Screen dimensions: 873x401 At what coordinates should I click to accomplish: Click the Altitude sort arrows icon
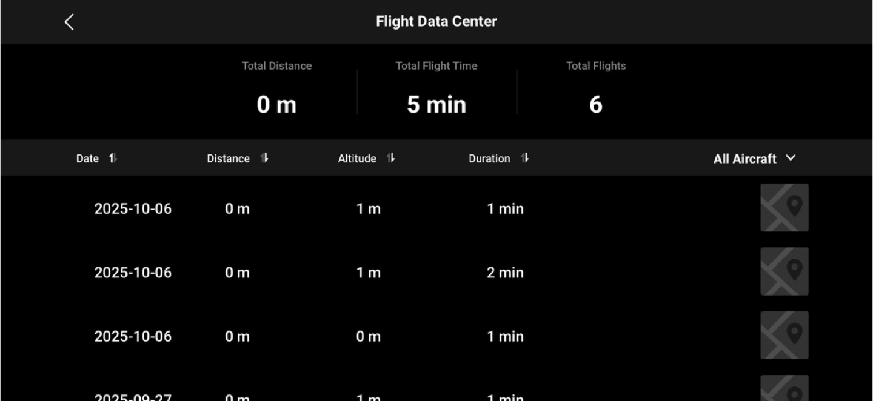click(391, 158)
